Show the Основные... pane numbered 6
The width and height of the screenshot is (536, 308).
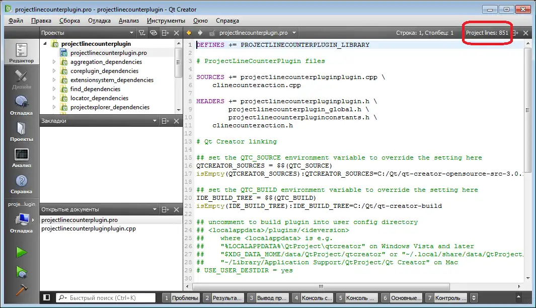tap(402, 298)
